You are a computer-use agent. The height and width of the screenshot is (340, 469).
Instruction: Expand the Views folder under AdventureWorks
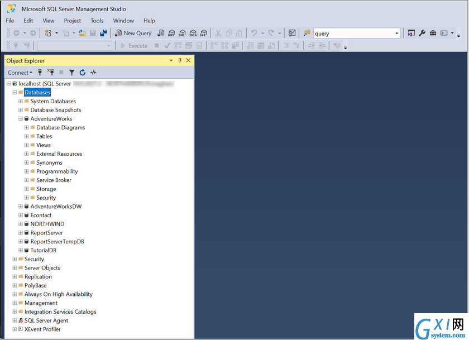coord(27,145)
